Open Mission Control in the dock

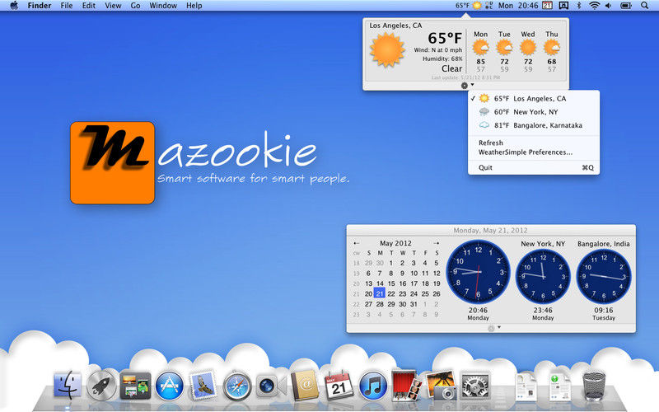pos(135,386)
